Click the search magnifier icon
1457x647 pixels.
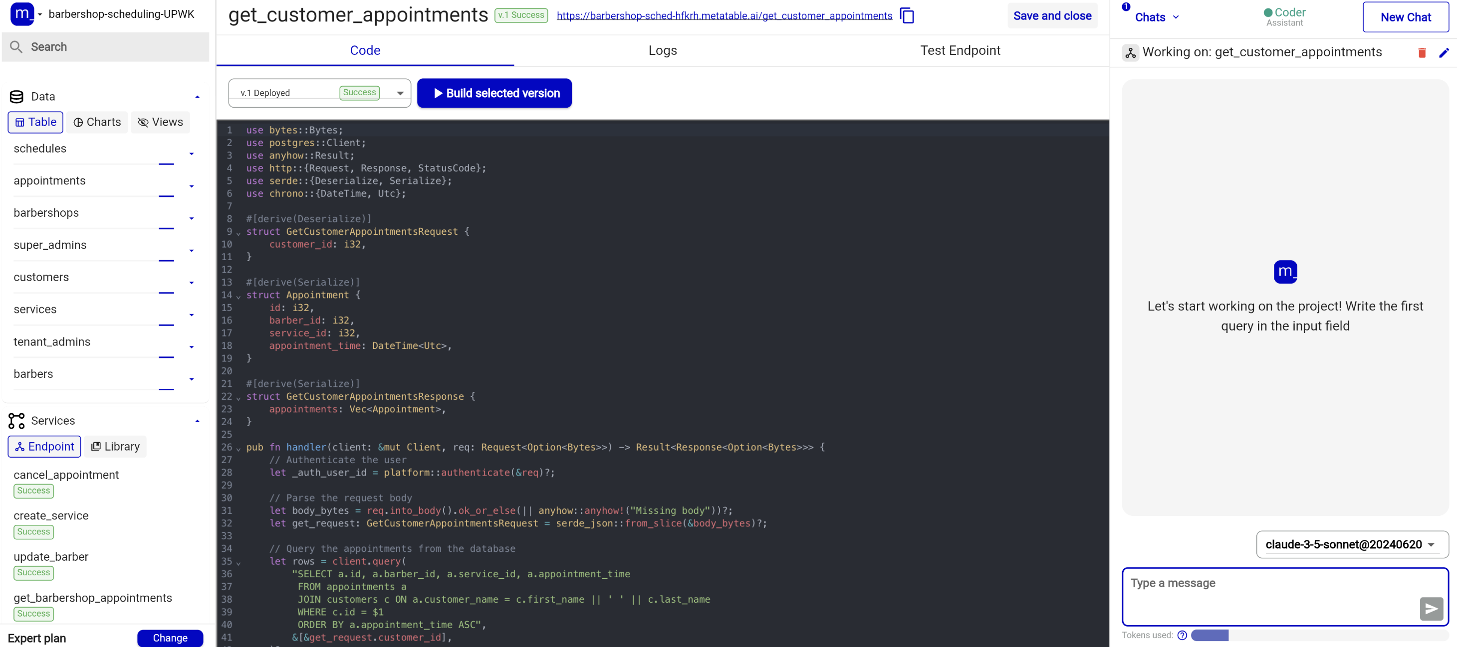pyautogui.click(x=16, y=47)
